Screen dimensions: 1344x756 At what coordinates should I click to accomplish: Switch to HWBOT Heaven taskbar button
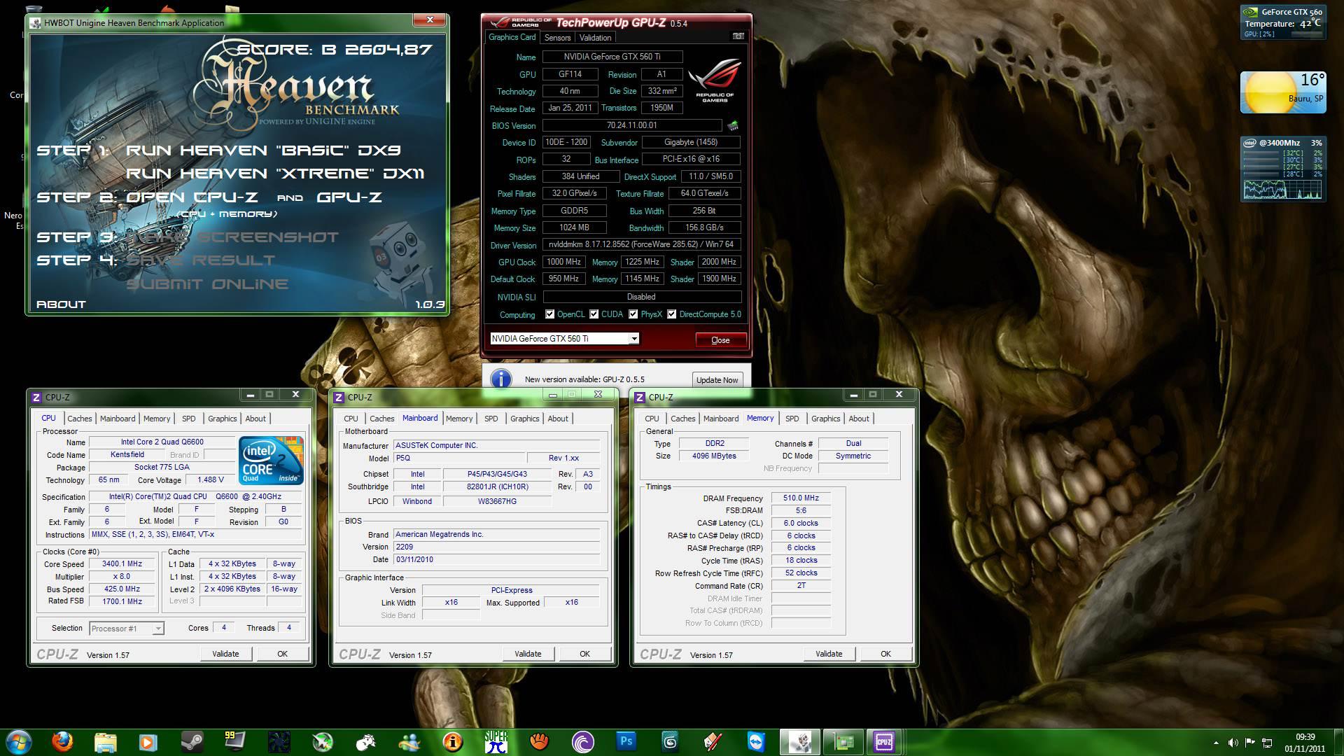point(799,741)
